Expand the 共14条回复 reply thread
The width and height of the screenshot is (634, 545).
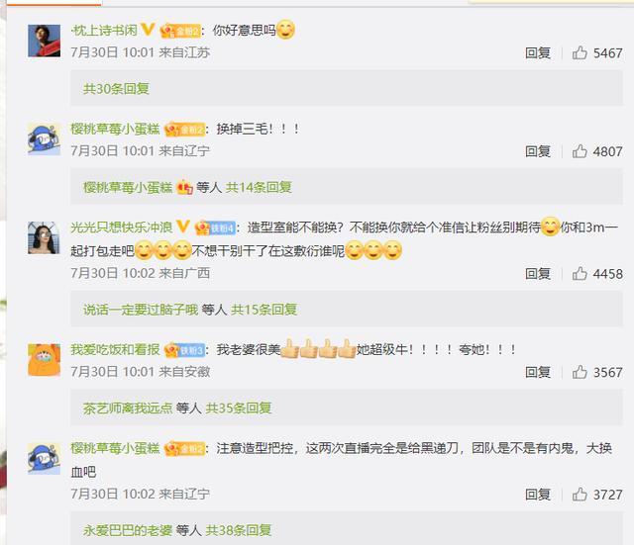[x=259, y=187]
